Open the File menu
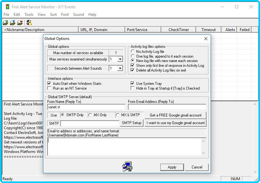Screen dimensions: 260x183 [6, 15]
